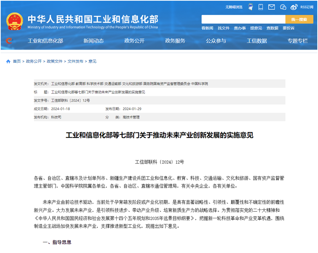The image size is (318, 253).
Task: Open the mobile version phone icon
Action: point(261,7)
